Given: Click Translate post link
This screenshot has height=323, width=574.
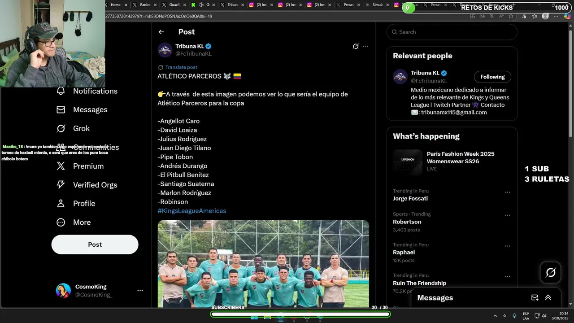Looking at the screenshot, I should (x=181, y=67).
